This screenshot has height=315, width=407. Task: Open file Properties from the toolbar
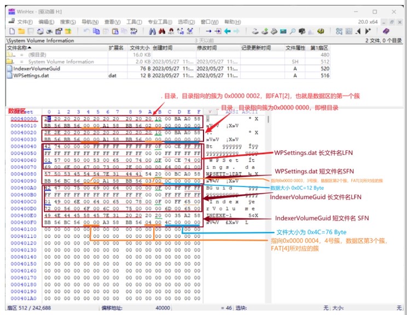pyautogui.click(x=59, y=31)
